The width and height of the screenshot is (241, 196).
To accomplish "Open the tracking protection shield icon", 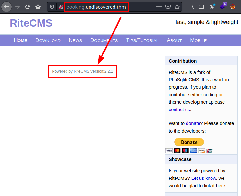I will [52, 7].
